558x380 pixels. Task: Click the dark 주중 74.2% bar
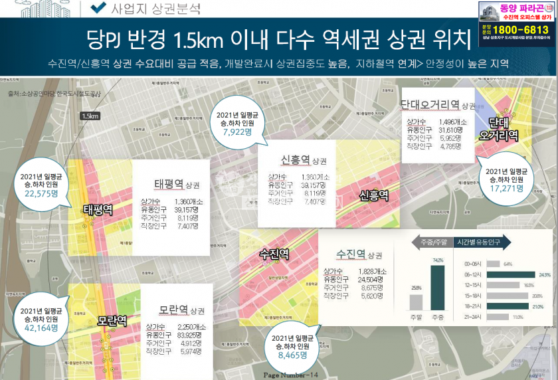pyautogui.click(x=437, y=288)
